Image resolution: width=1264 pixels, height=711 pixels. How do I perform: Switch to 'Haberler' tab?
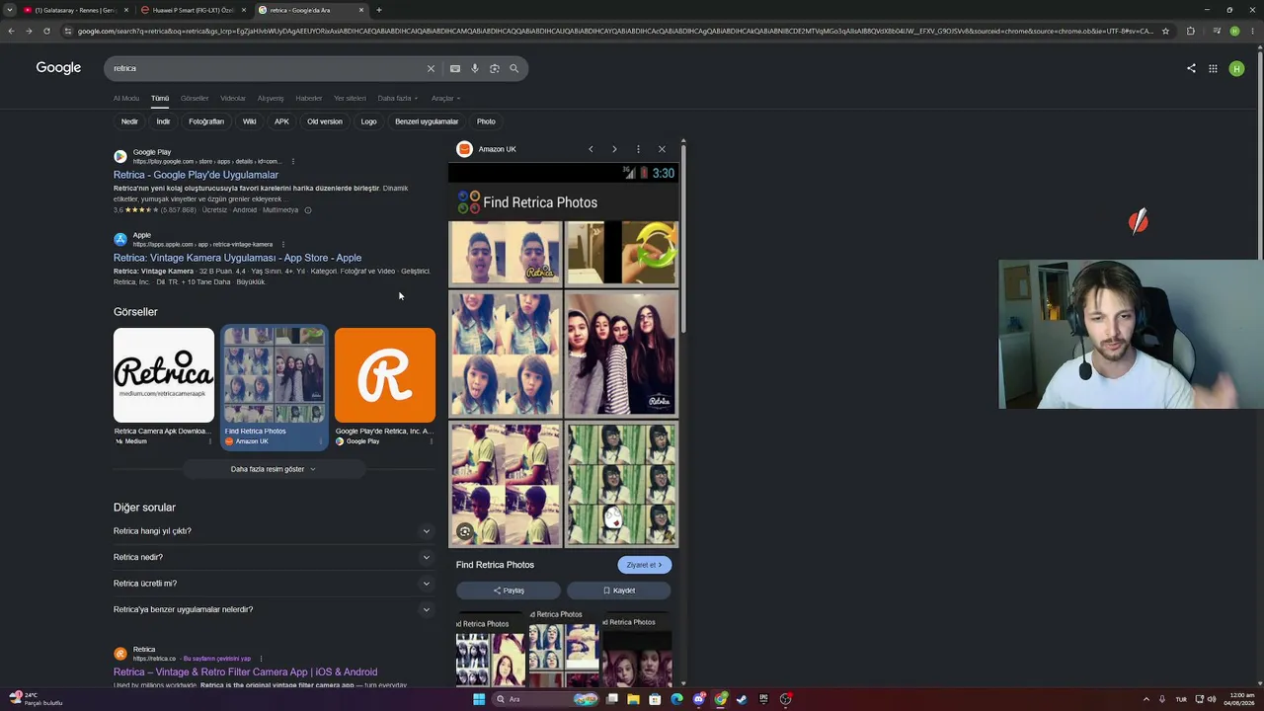(x=309, y=99)
